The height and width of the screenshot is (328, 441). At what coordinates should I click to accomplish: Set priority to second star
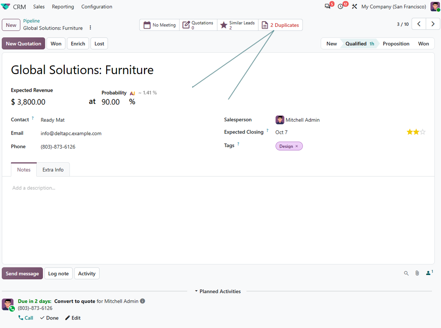416,132
